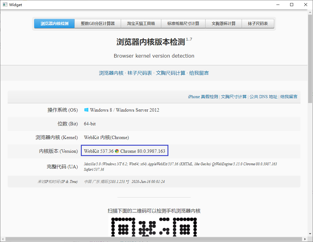
Task: Switch to the 淘宝天猫工具箱 tab
Action: coord(141,23)
